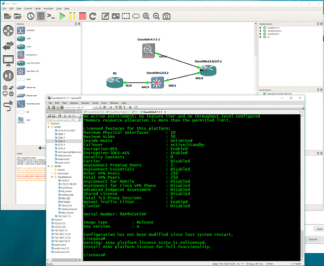
Task: Click the session tree horizontal scrollbar
Action: (x=64, y=260)
